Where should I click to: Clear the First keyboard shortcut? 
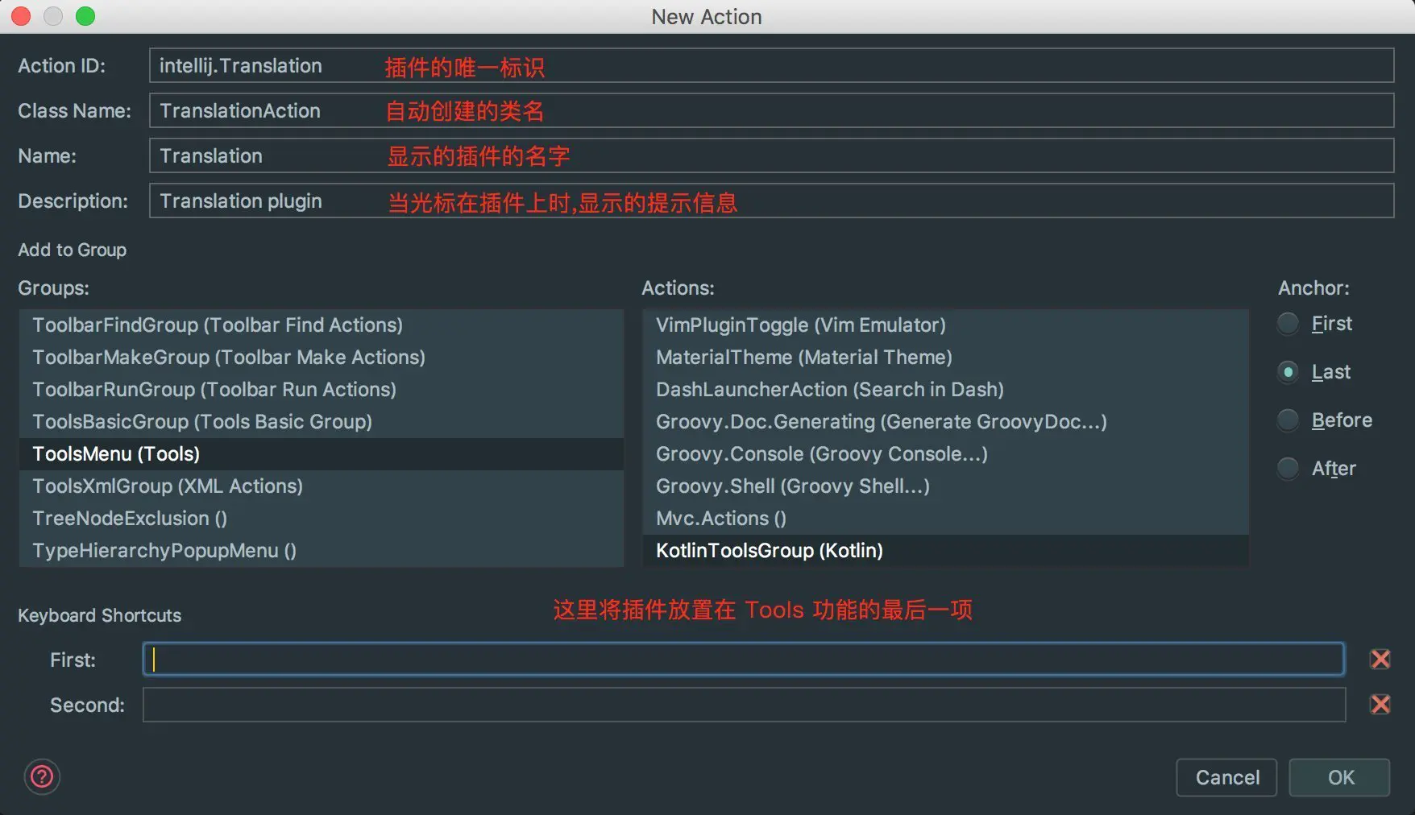tap(1380, 660)
